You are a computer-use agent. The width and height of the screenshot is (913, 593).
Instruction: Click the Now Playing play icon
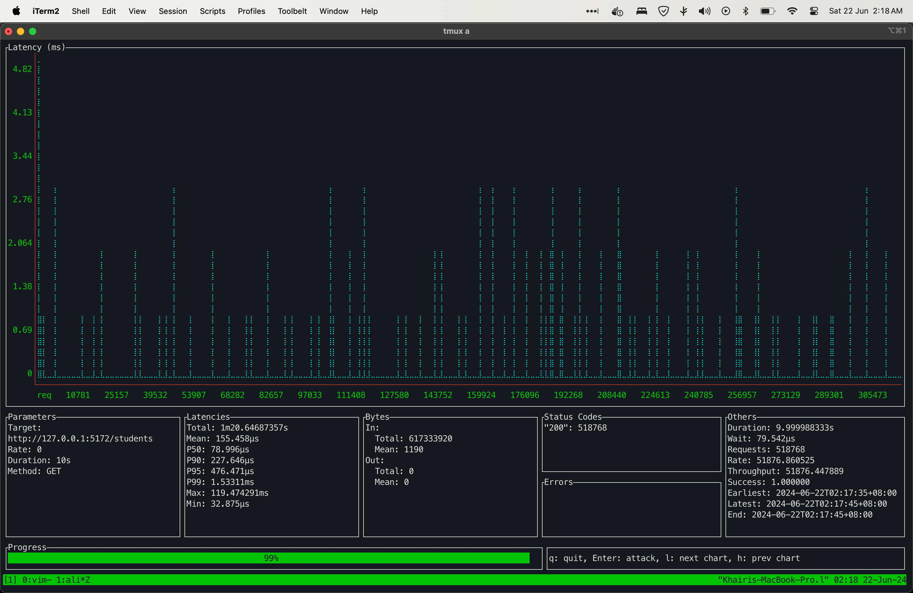point(726,11)
